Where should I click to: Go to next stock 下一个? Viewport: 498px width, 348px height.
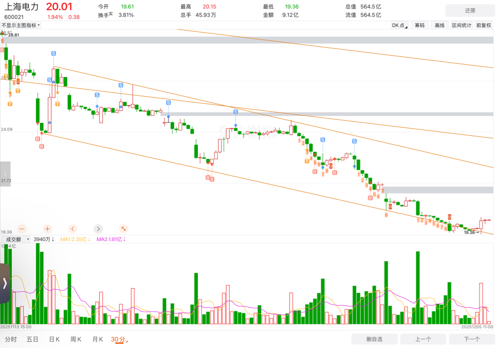point(472,339)
